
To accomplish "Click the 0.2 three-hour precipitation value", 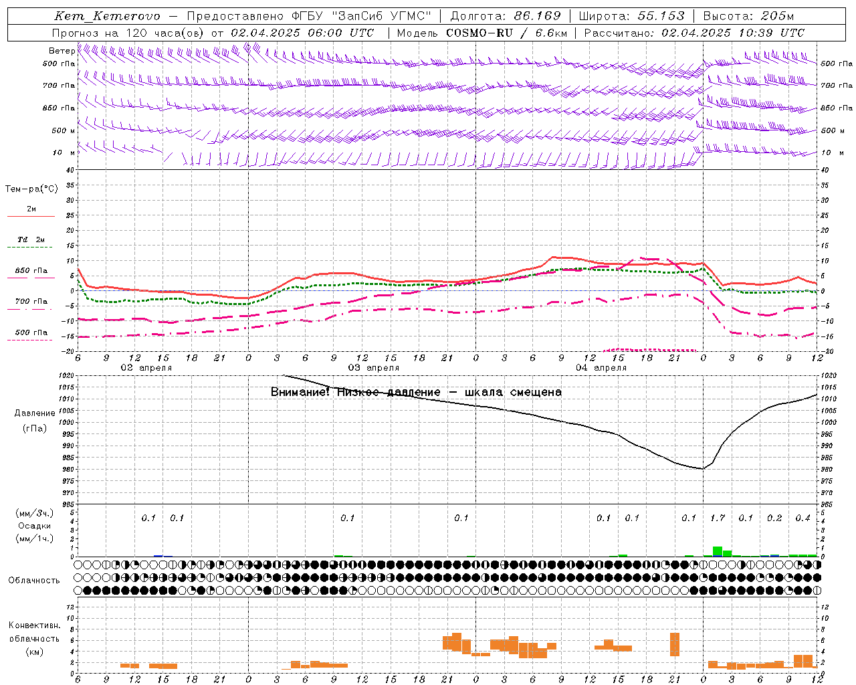I will [x=774, y=518].
